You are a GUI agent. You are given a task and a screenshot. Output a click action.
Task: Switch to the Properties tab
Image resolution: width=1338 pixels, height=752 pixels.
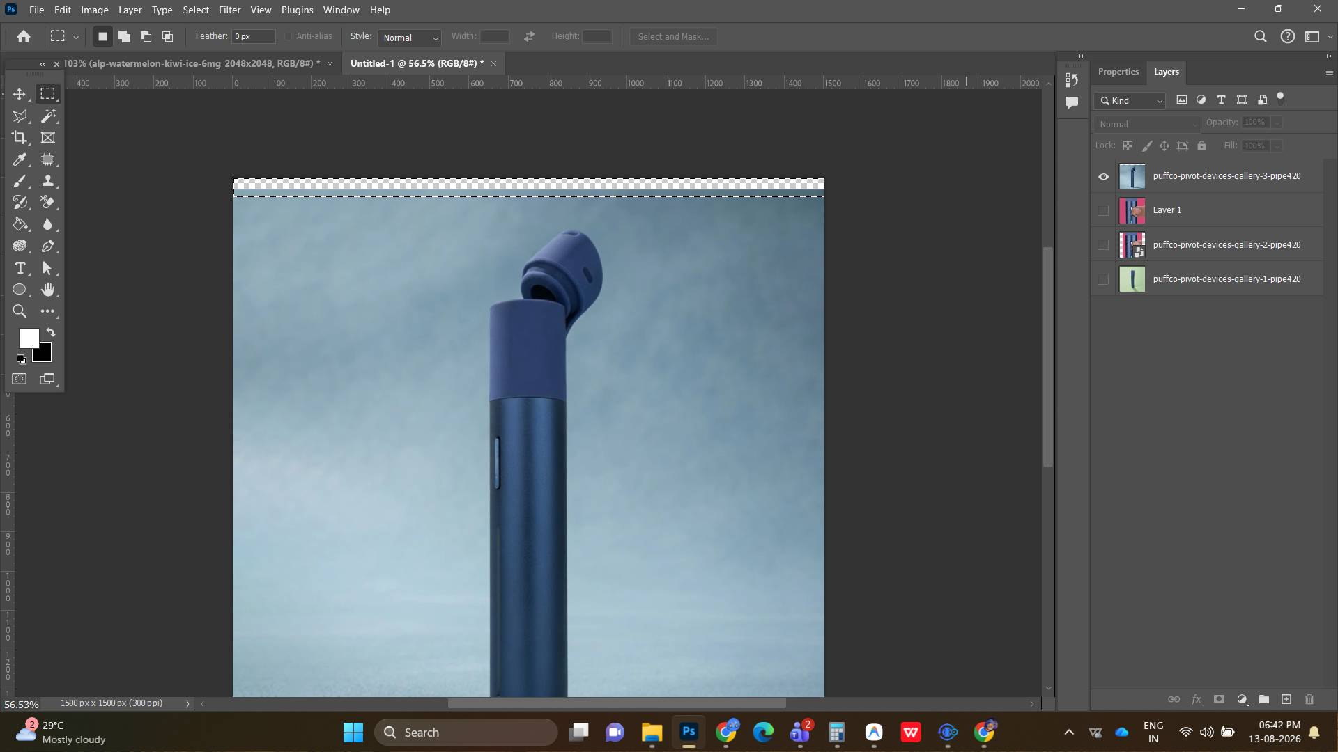[1118, 72]
